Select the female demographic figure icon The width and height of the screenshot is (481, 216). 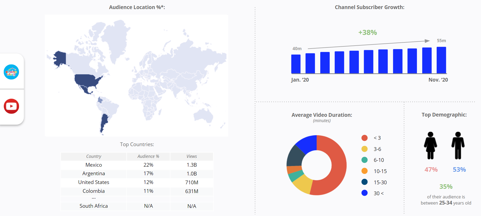point(430,146)
